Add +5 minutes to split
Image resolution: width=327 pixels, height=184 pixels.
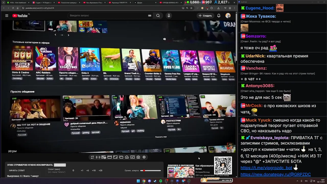pyautogui.click(x=88, y=170)
